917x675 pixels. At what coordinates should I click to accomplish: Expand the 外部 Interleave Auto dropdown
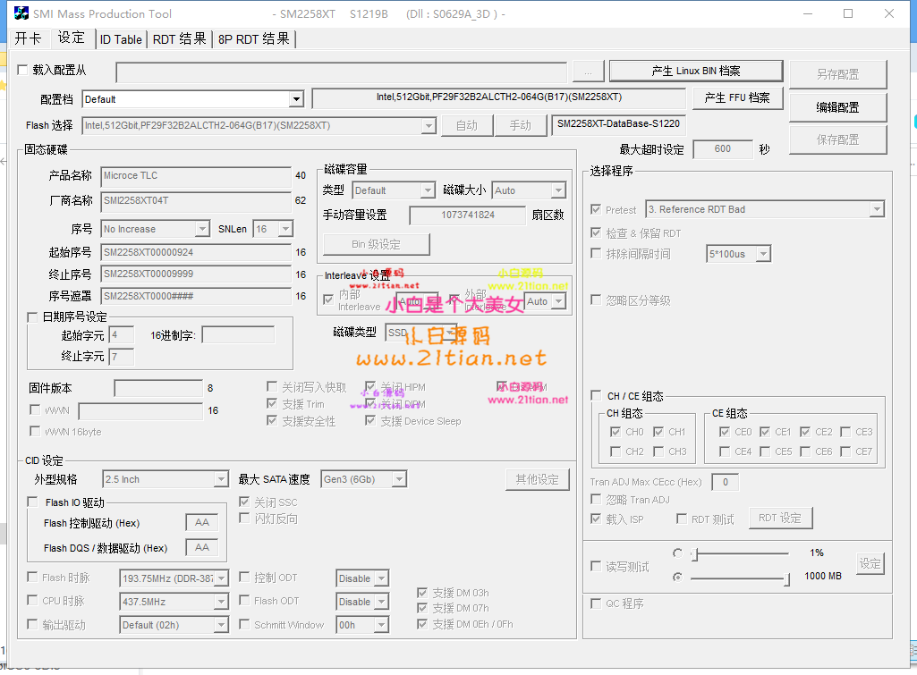click(x=558, y=301)
